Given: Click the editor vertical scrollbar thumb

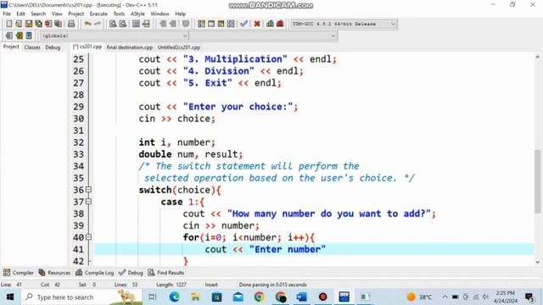Looking at the screenshot, I should [537, 181].
